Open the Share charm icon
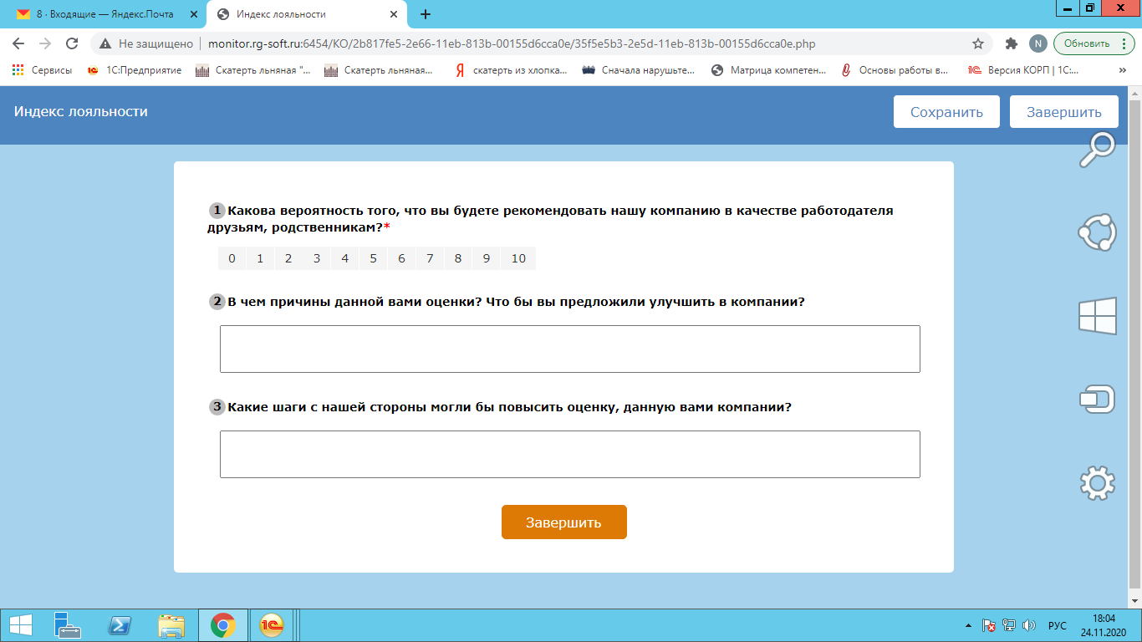The width and height of the screenshot is (1142, 642). click(x=1096, y=232)
